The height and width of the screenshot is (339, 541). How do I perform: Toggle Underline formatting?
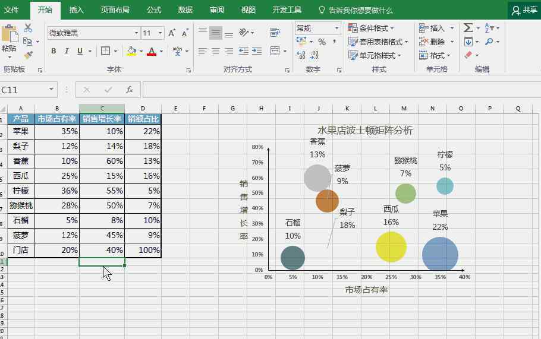pos(80,51)
